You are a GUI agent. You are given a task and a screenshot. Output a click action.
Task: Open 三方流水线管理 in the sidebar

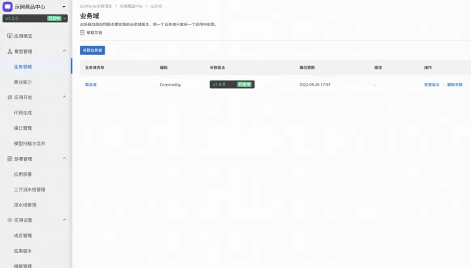click(29, 190)
